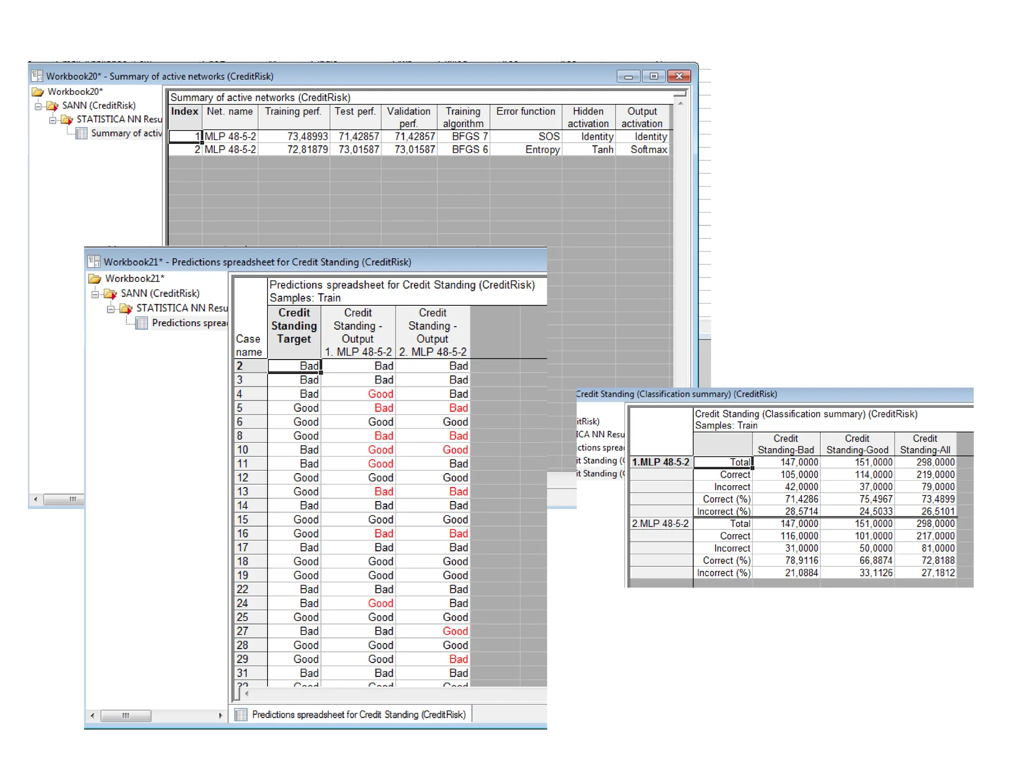
Task: Select the 1.MLP 48-5-2 row header in Classification summary
Action: click(x=660, y=462)
